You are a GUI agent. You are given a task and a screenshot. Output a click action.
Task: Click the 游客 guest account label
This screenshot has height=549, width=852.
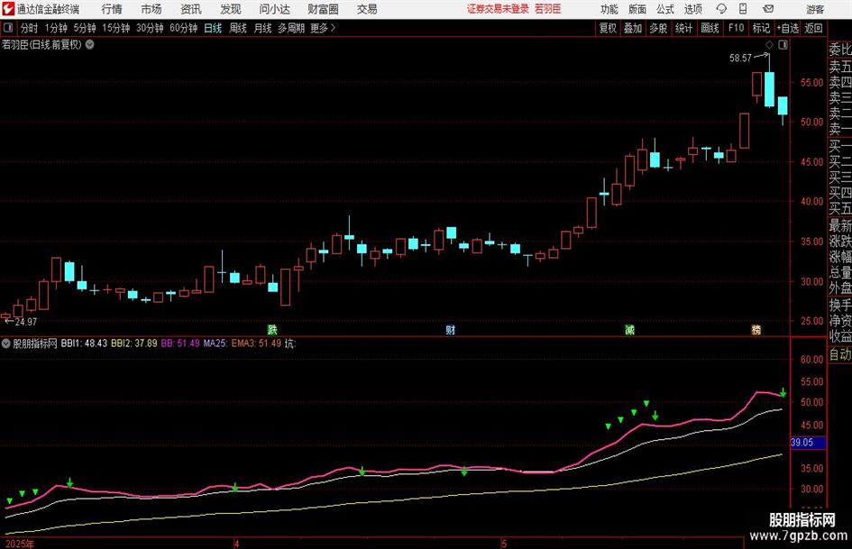tap(814, 9)
